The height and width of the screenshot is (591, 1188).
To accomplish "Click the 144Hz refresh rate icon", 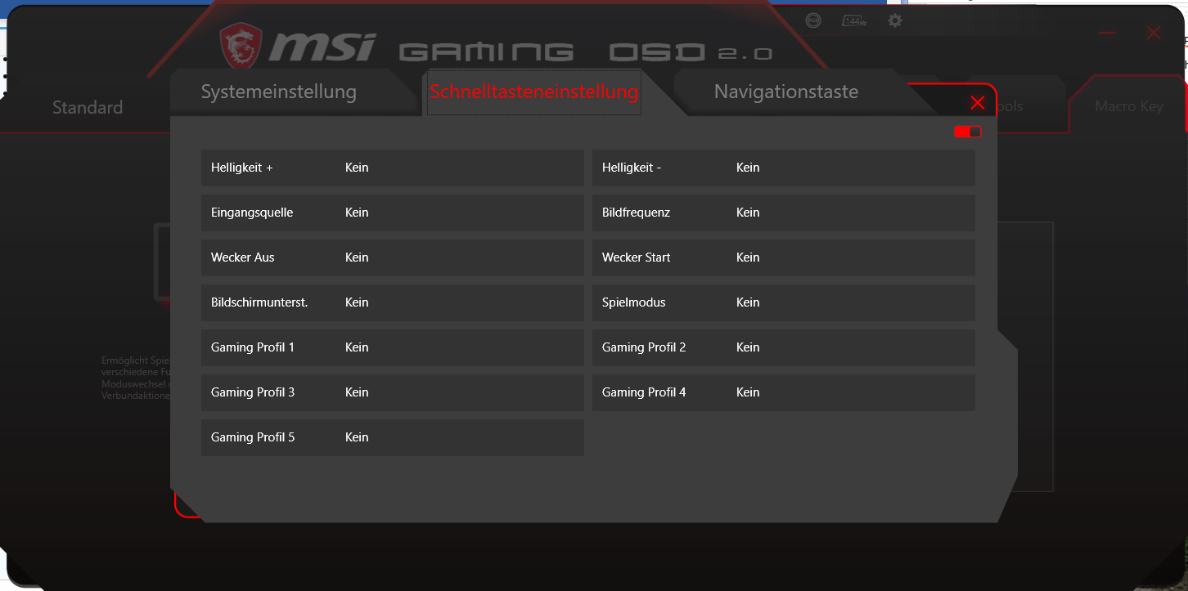I will tap(855, 21).
